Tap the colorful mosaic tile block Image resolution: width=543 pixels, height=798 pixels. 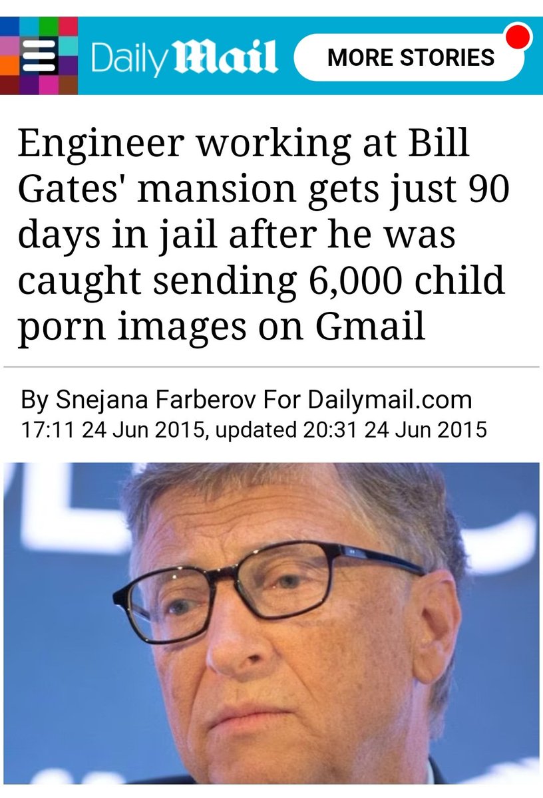pyautogui.click(x=39, y=56)
